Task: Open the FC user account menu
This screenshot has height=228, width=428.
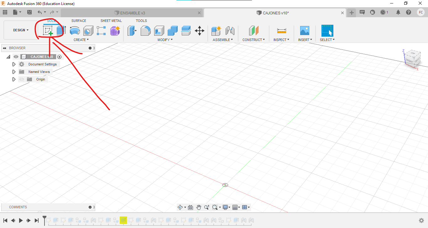Action: (421, 12)
